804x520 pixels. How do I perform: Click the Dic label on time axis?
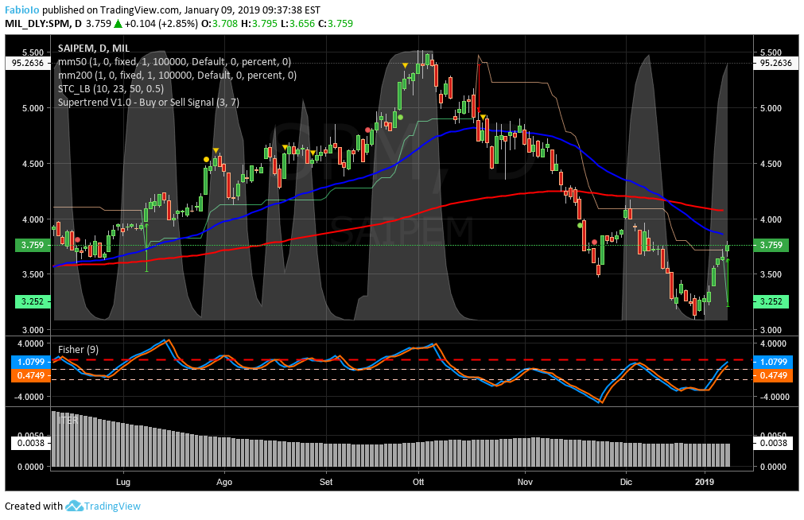tap(626, 482)
